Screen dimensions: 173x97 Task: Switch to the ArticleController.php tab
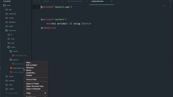[x=75, y=1]
